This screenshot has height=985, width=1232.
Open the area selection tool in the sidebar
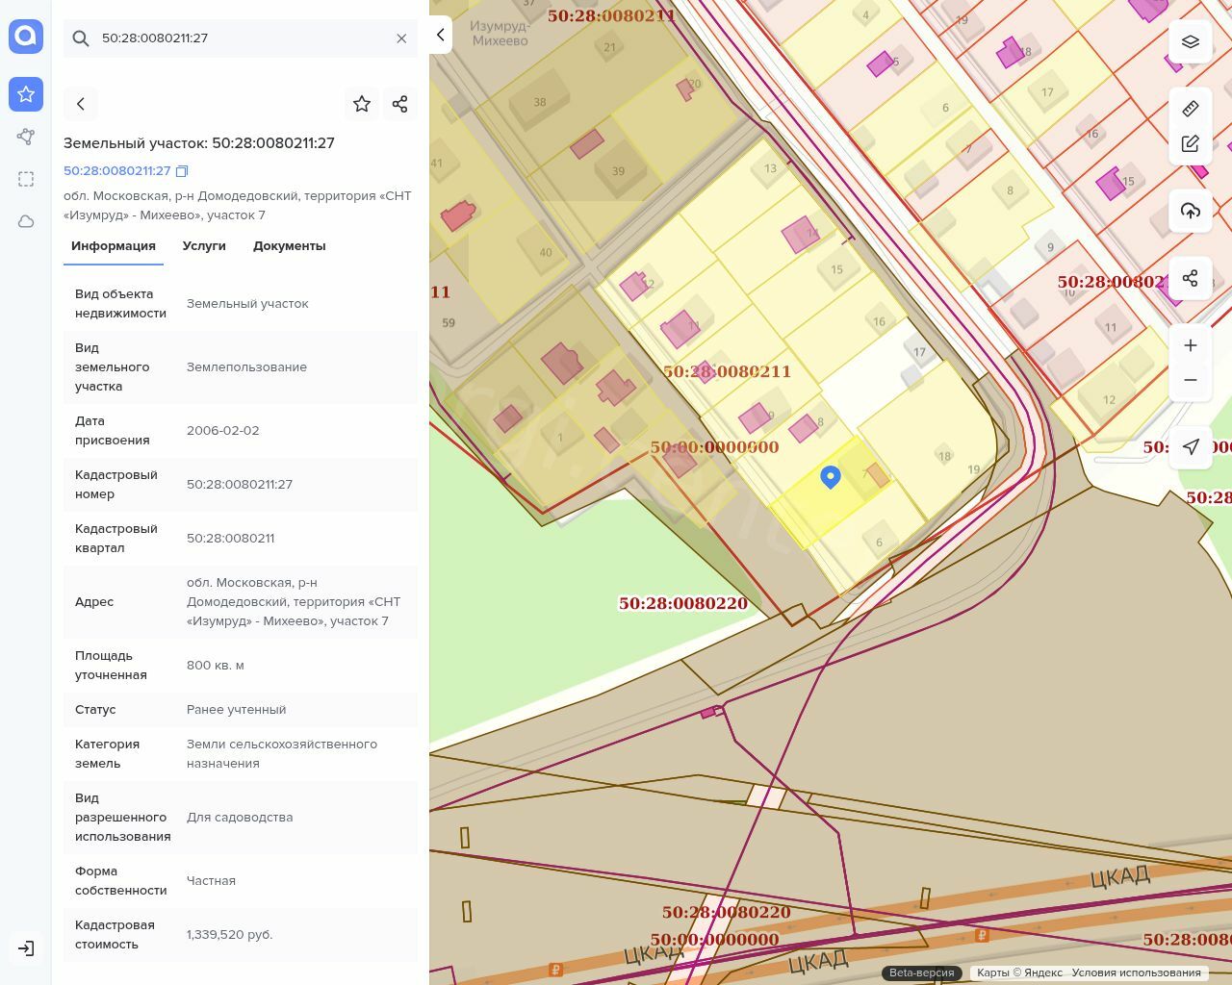pyautogui.click(x=26, y=179)
